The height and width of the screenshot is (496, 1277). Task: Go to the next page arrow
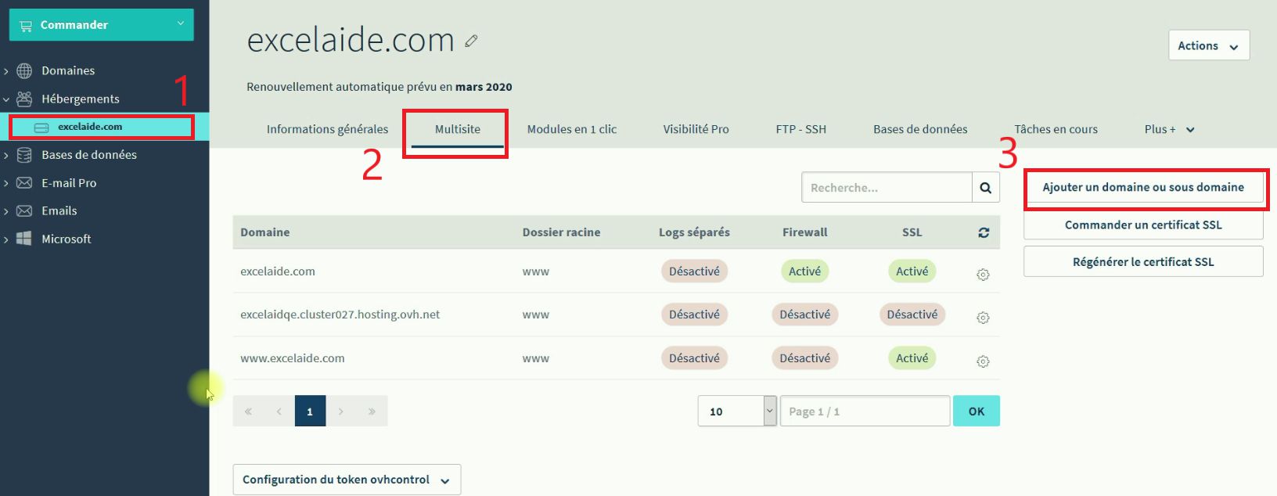pyautogui.click(x=341, y=411)
